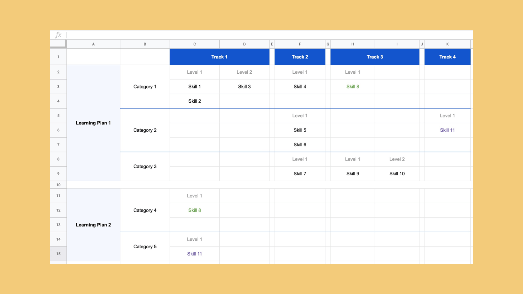The width and height of the screenshot is (523, 294).
Task: Click Level 1 in column H row 8
Action: tap(353, 159)
